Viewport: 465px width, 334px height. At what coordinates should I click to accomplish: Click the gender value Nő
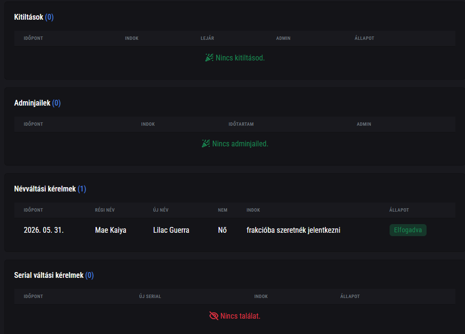(x=222, y=230)
